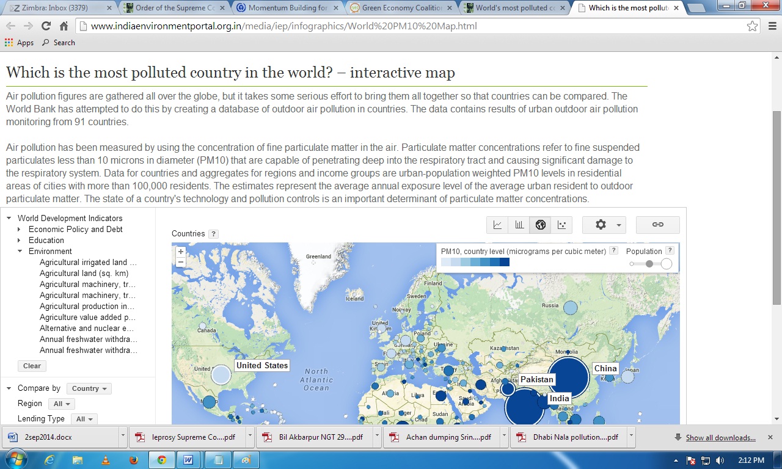Select Agriculture value added indicator
Viewport: 782px width, 469px height.
coord(87,317)
